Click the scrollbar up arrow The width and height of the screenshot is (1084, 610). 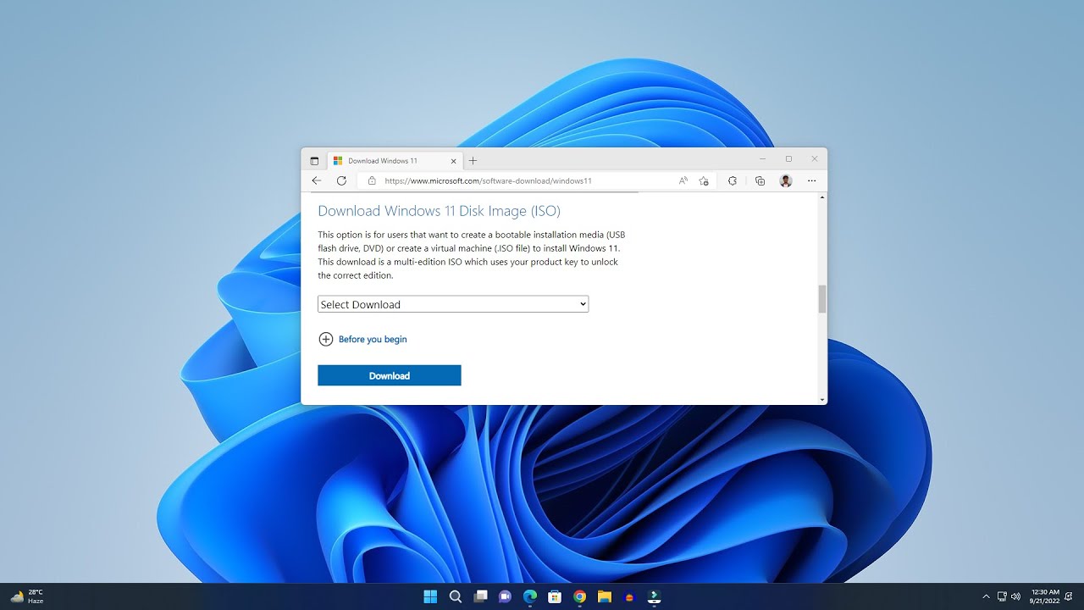[821, 197]
